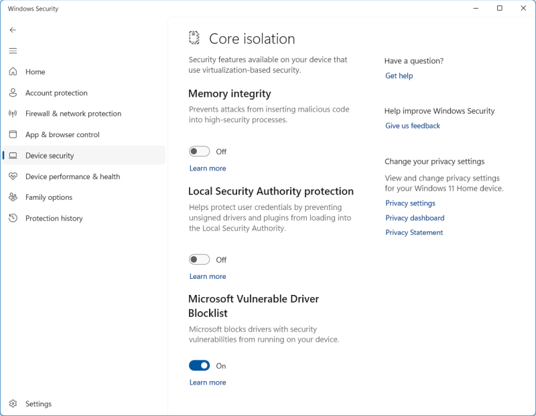Image resolution: width=536 pixels, height=416 pixels.
Task: Open Privacy settings
Action: point(410,203)
